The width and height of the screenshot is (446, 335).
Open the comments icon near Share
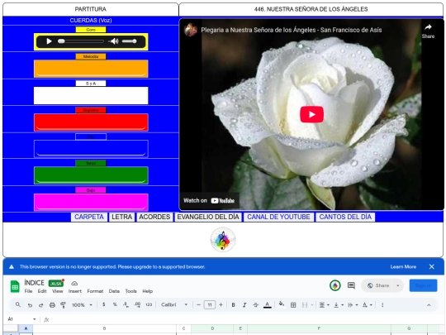point(351,285)
